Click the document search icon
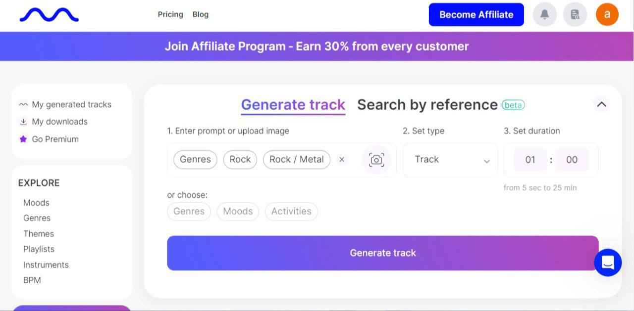Image resolution: width=634 pixels, height=311 pixels. (575, 15)
